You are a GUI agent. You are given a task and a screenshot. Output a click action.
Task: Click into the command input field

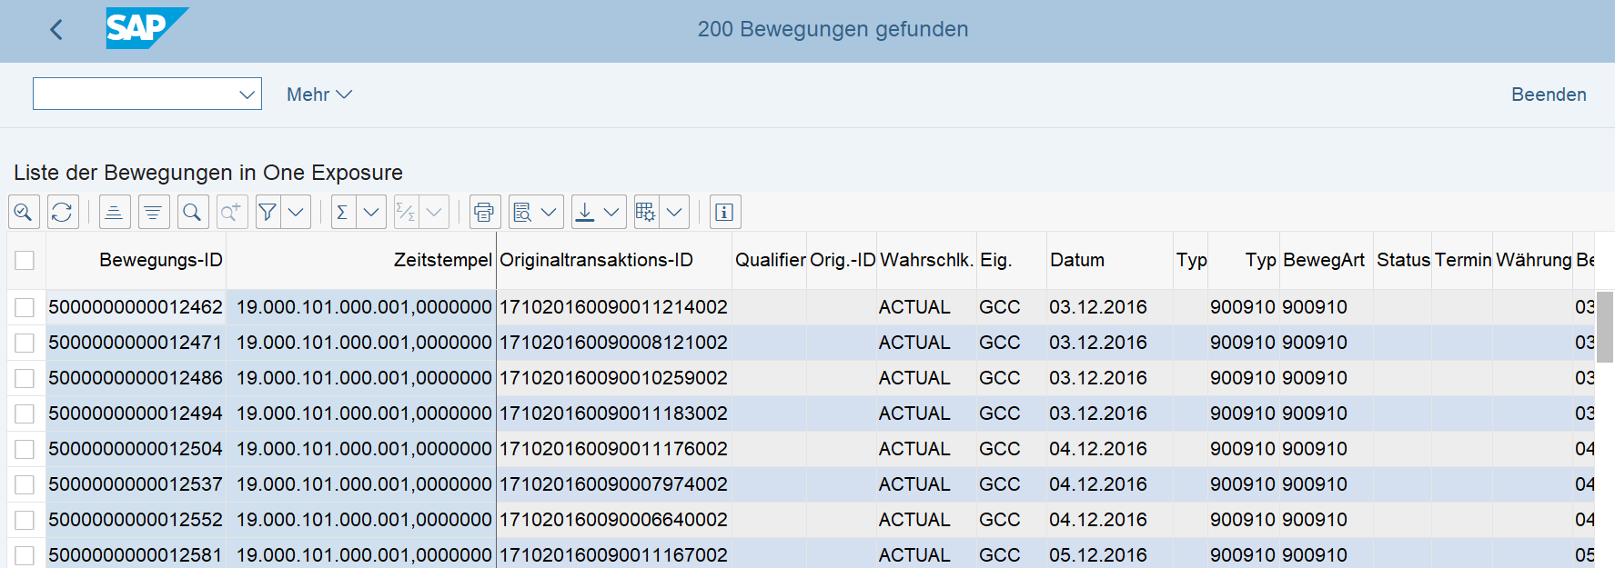coord(135,94)
